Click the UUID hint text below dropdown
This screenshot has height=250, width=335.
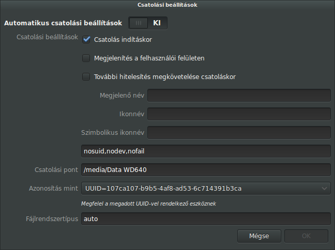[148, 204]
